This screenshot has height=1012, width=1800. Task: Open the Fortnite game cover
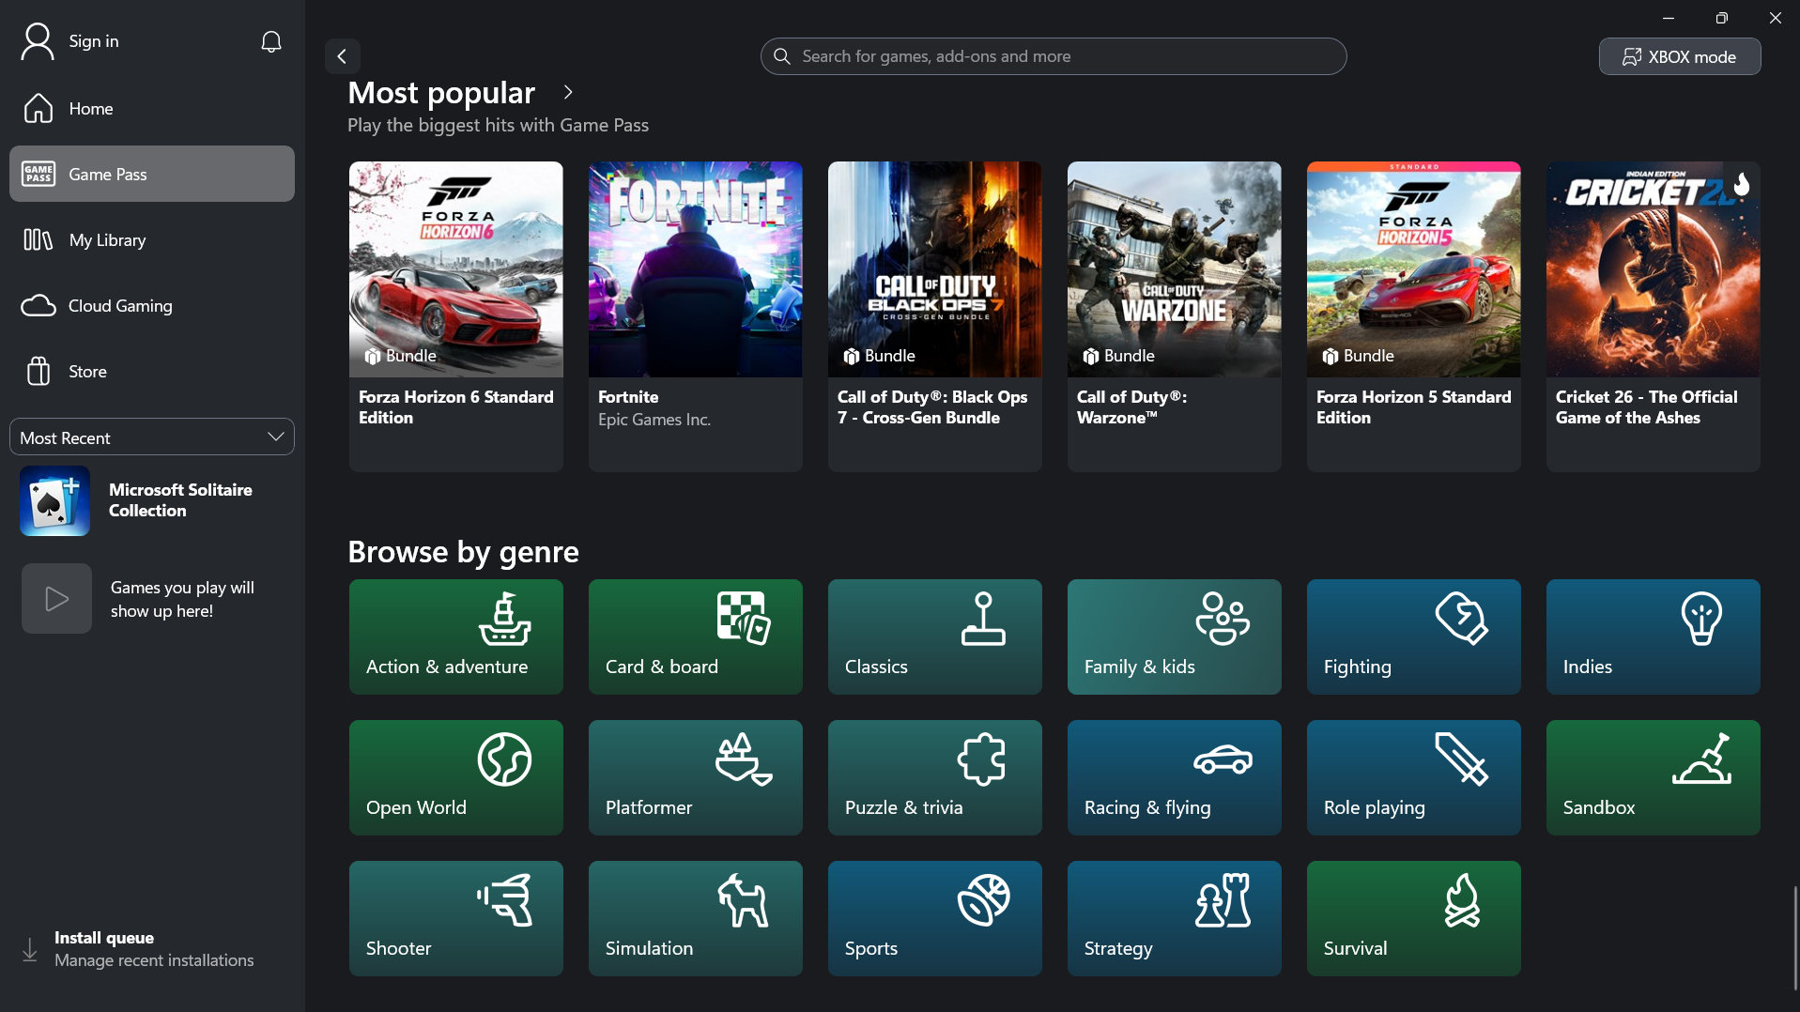[x=696, y=269]
